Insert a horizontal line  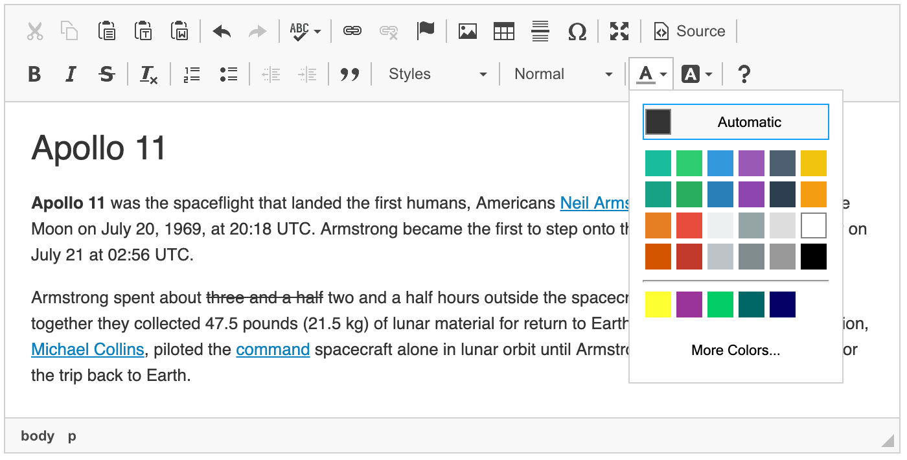(540, 31)
